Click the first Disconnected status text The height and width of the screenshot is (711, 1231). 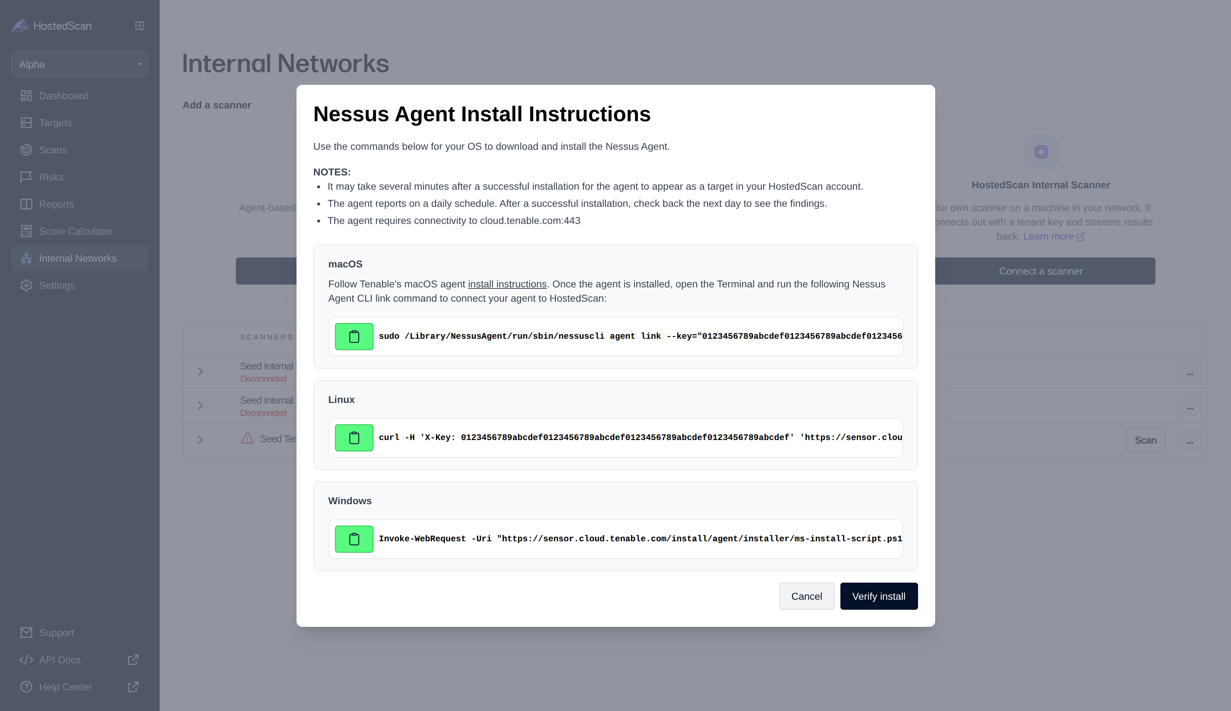tap(263, 379)
